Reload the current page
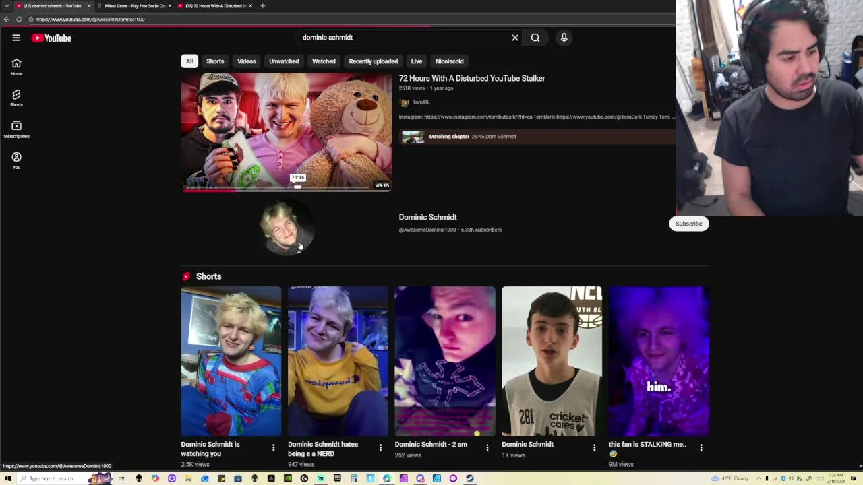This screenshot has height=485, width=863. coord(19,19)
